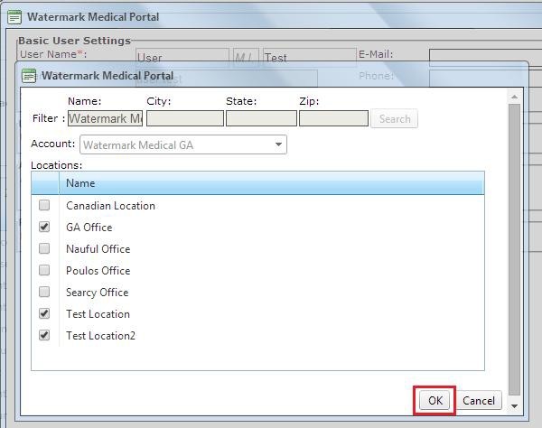The image size is (542, 428).
Task: Click the Search button
Action: [395, 119]
